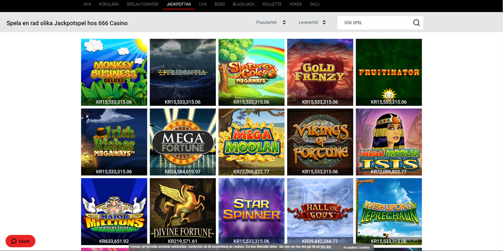Image resolution: width=503 pixels, height=251 pixels.
Task: Play the Divine Fortune game
Action: point(183,212)
